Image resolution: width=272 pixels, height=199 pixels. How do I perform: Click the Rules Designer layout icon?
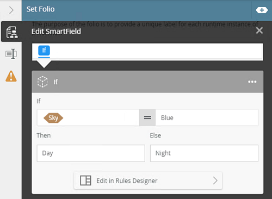point(85,181)
